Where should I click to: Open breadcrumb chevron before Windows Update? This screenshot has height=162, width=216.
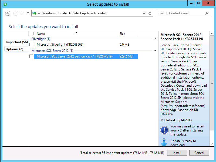coord(39,13)
